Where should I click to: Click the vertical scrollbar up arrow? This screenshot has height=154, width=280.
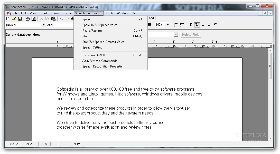click(270, 50)
